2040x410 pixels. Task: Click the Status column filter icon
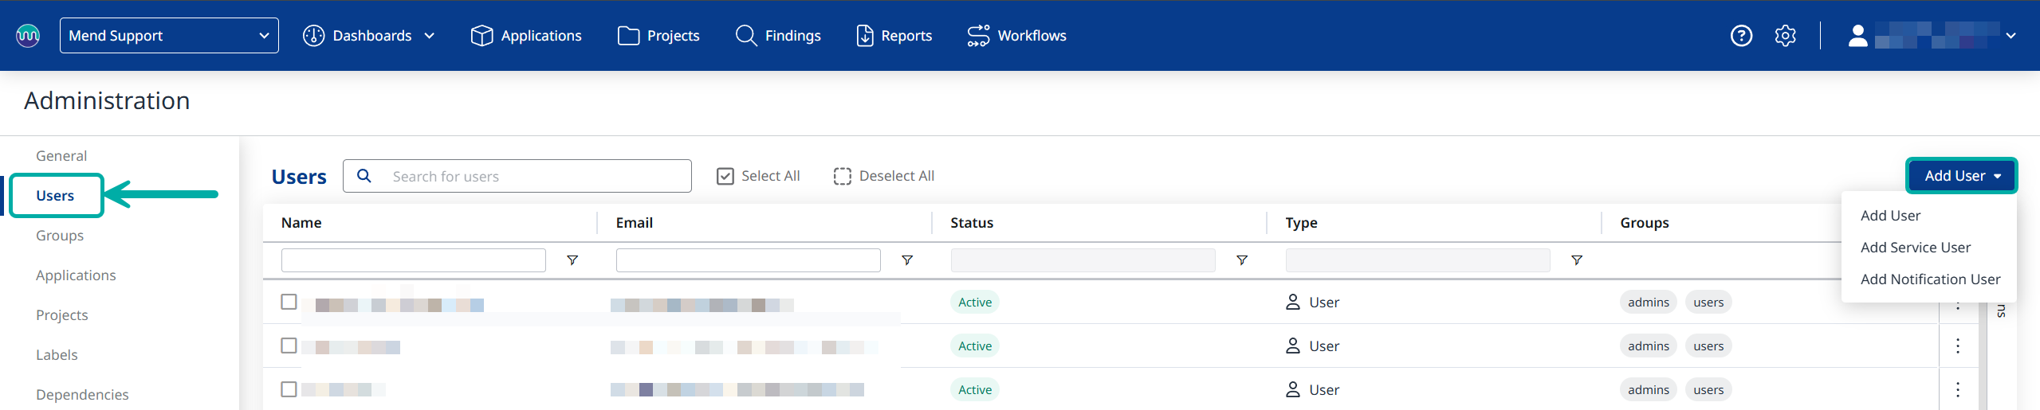(x=1241, y=260)
